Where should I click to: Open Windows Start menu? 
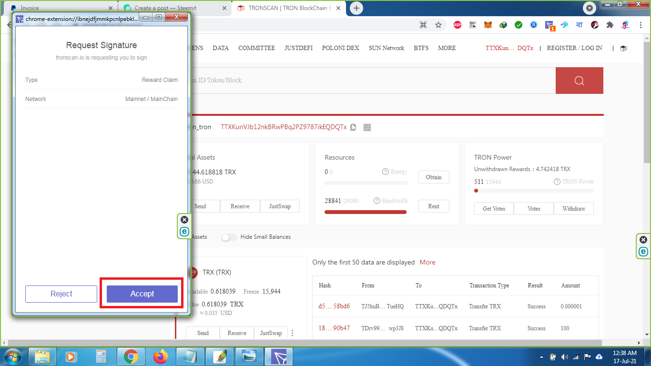(13, 356)
